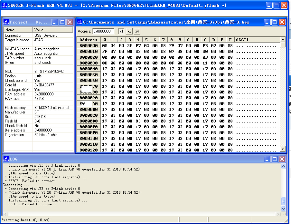
Task: Click byte FF in row 8000010
Action: (105, 51)
